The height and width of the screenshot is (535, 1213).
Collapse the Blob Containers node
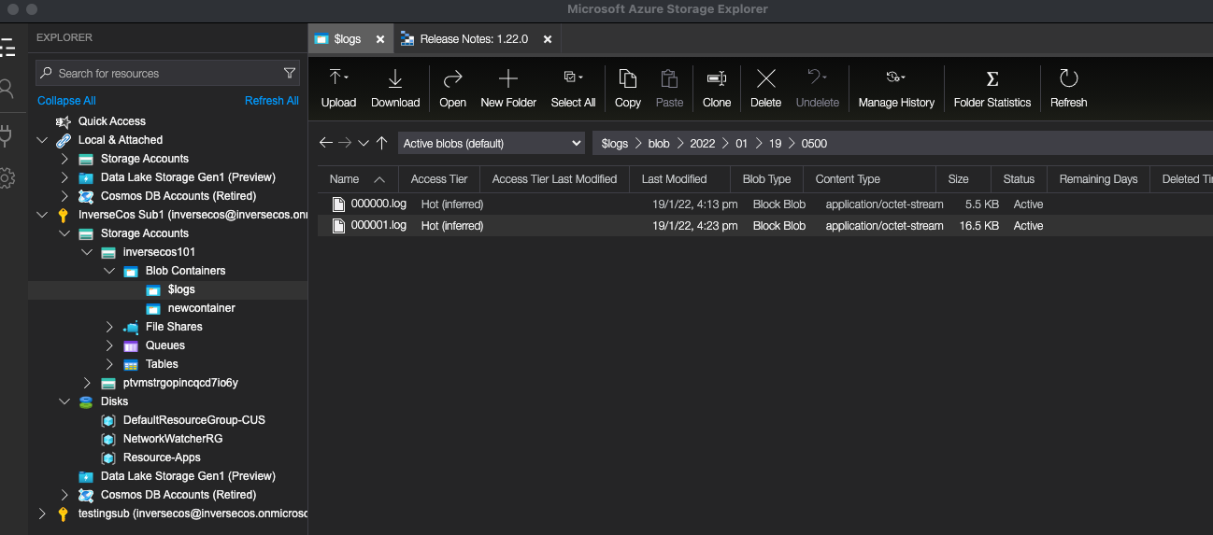coord(109,271)
